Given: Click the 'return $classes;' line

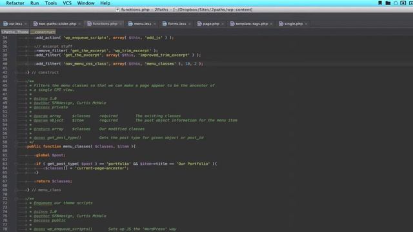Looking at the screenshot, I should (x=54, y=181).
